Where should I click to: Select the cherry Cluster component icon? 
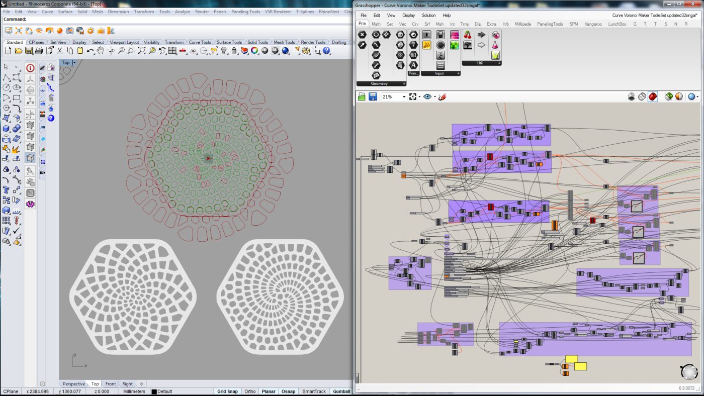coord(468,35)
